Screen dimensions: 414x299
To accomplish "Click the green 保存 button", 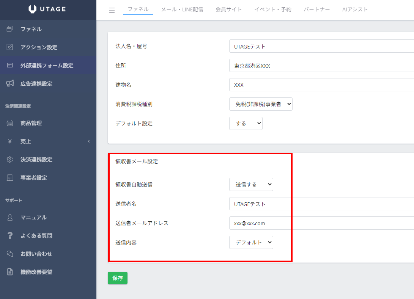I will point(118,278).
